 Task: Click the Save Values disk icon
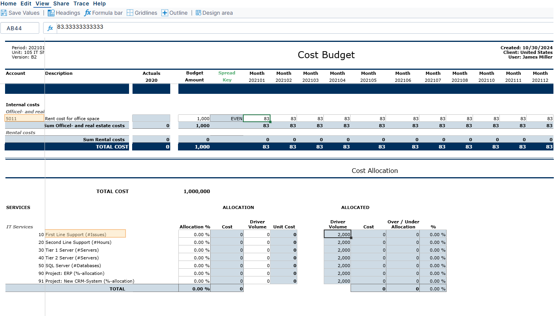pyautogui.click(x=4, y=13)
